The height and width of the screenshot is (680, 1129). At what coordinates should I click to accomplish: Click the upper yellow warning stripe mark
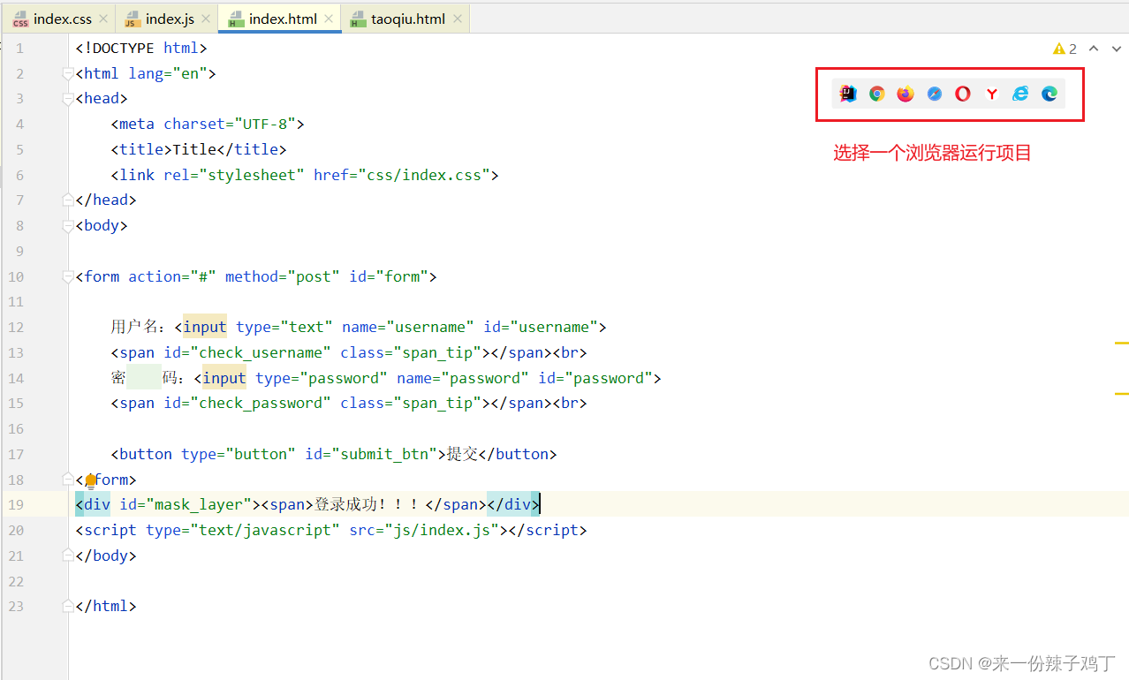1122,342
